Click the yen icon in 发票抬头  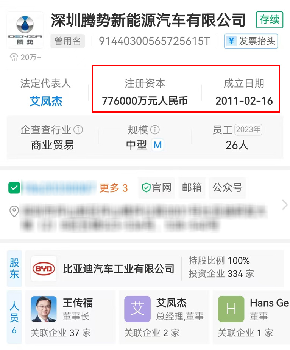pos(231,41)
